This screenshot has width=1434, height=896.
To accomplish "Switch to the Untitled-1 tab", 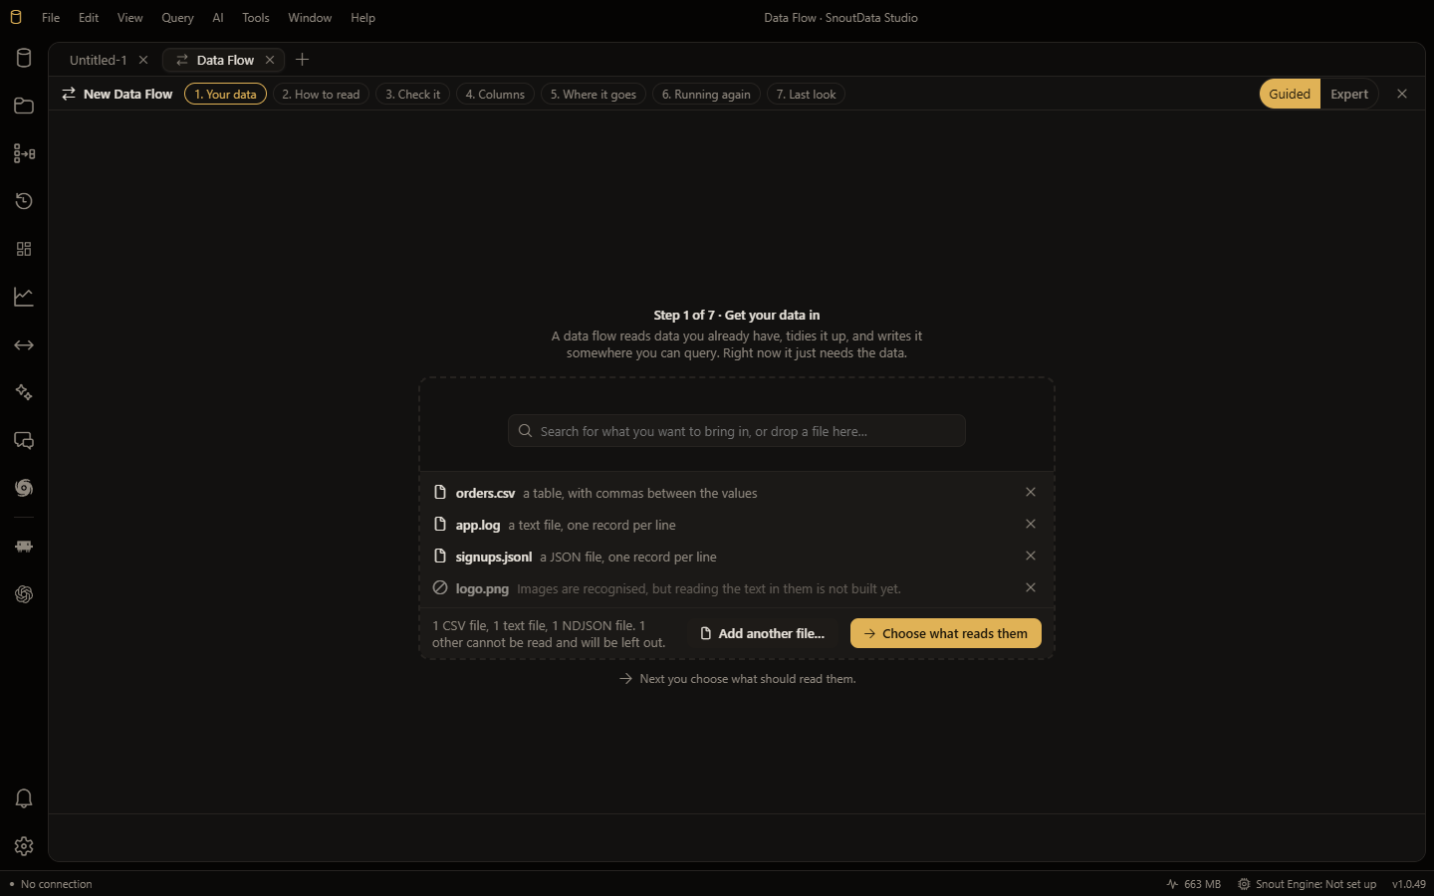I will tap(98, 60).
